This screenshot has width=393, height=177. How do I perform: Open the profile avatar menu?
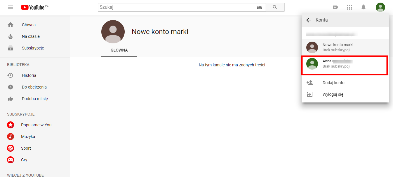pyautogui.click(x=380, y=7)
